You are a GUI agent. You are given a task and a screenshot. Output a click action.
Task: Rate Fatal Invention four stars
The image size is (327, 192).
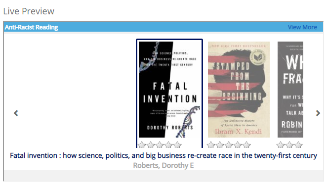[169, 145]
